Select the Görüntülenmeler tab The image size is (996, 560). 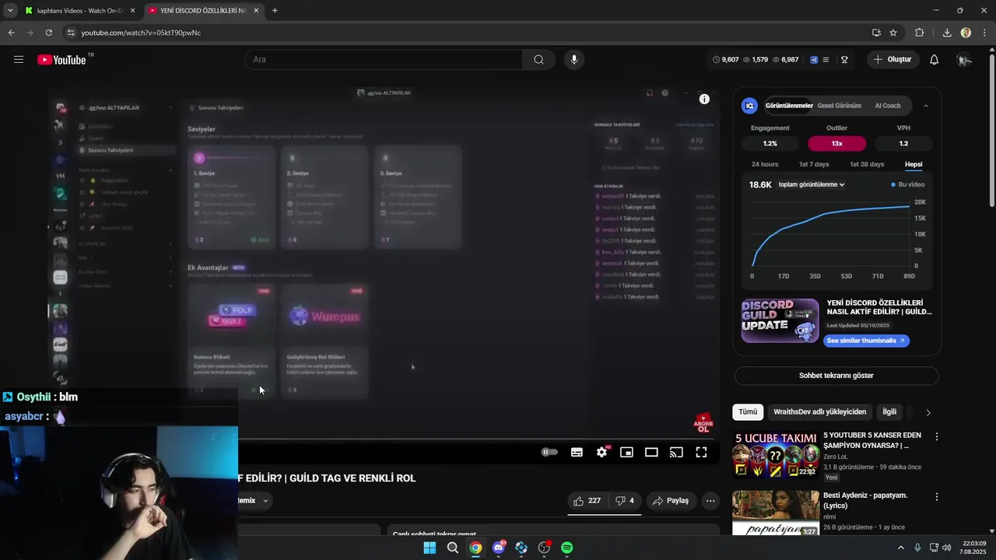789,106
